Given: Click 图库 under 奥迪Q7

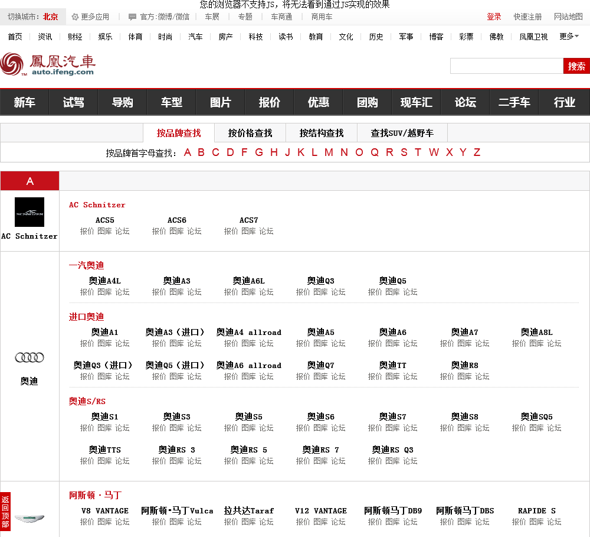Looking at the screenshot, I should [320, 376].
